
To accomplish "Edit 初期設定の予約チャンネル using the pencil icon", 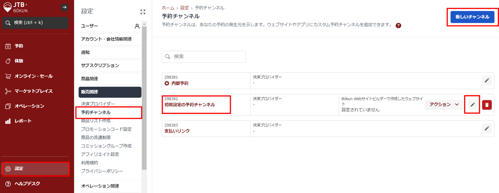I will [x=472, y=105].
